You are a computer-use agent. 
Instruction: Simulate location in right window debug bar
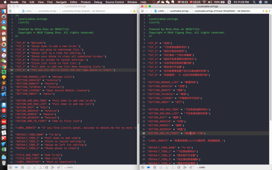191,167
